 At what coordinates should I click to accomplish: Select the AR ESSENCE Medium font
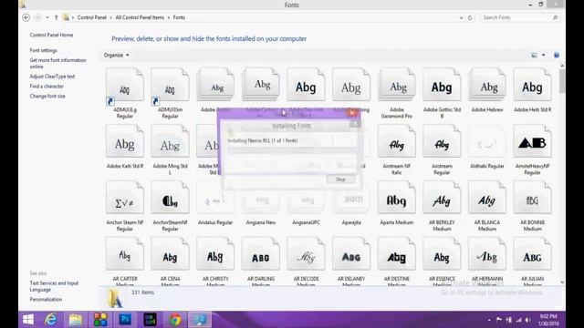[x=442, y=254]
